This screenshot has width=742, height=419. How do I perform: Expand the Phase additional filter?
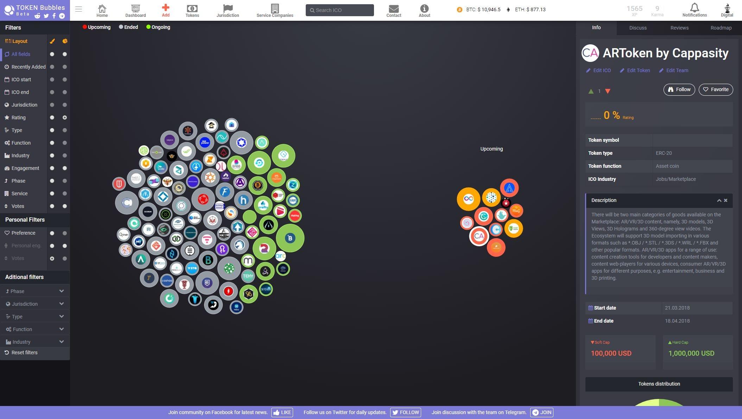(x=35, y=291)
